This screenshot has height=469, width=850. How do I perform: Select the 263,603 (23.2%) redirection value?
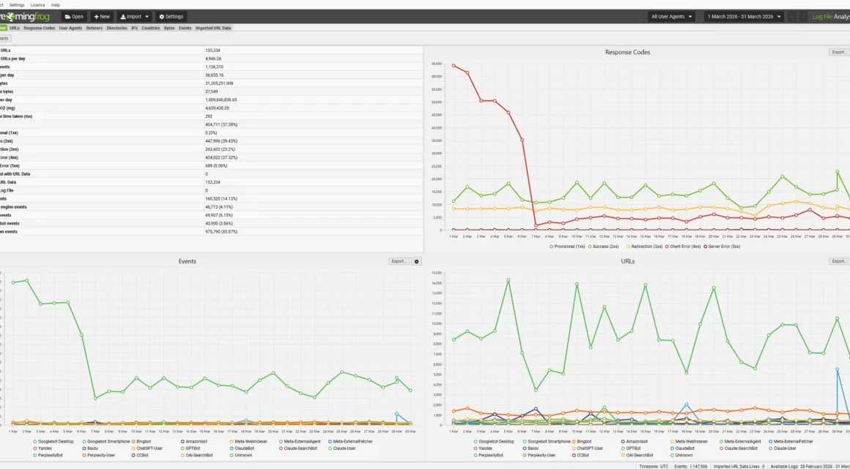tap(220, 149)
